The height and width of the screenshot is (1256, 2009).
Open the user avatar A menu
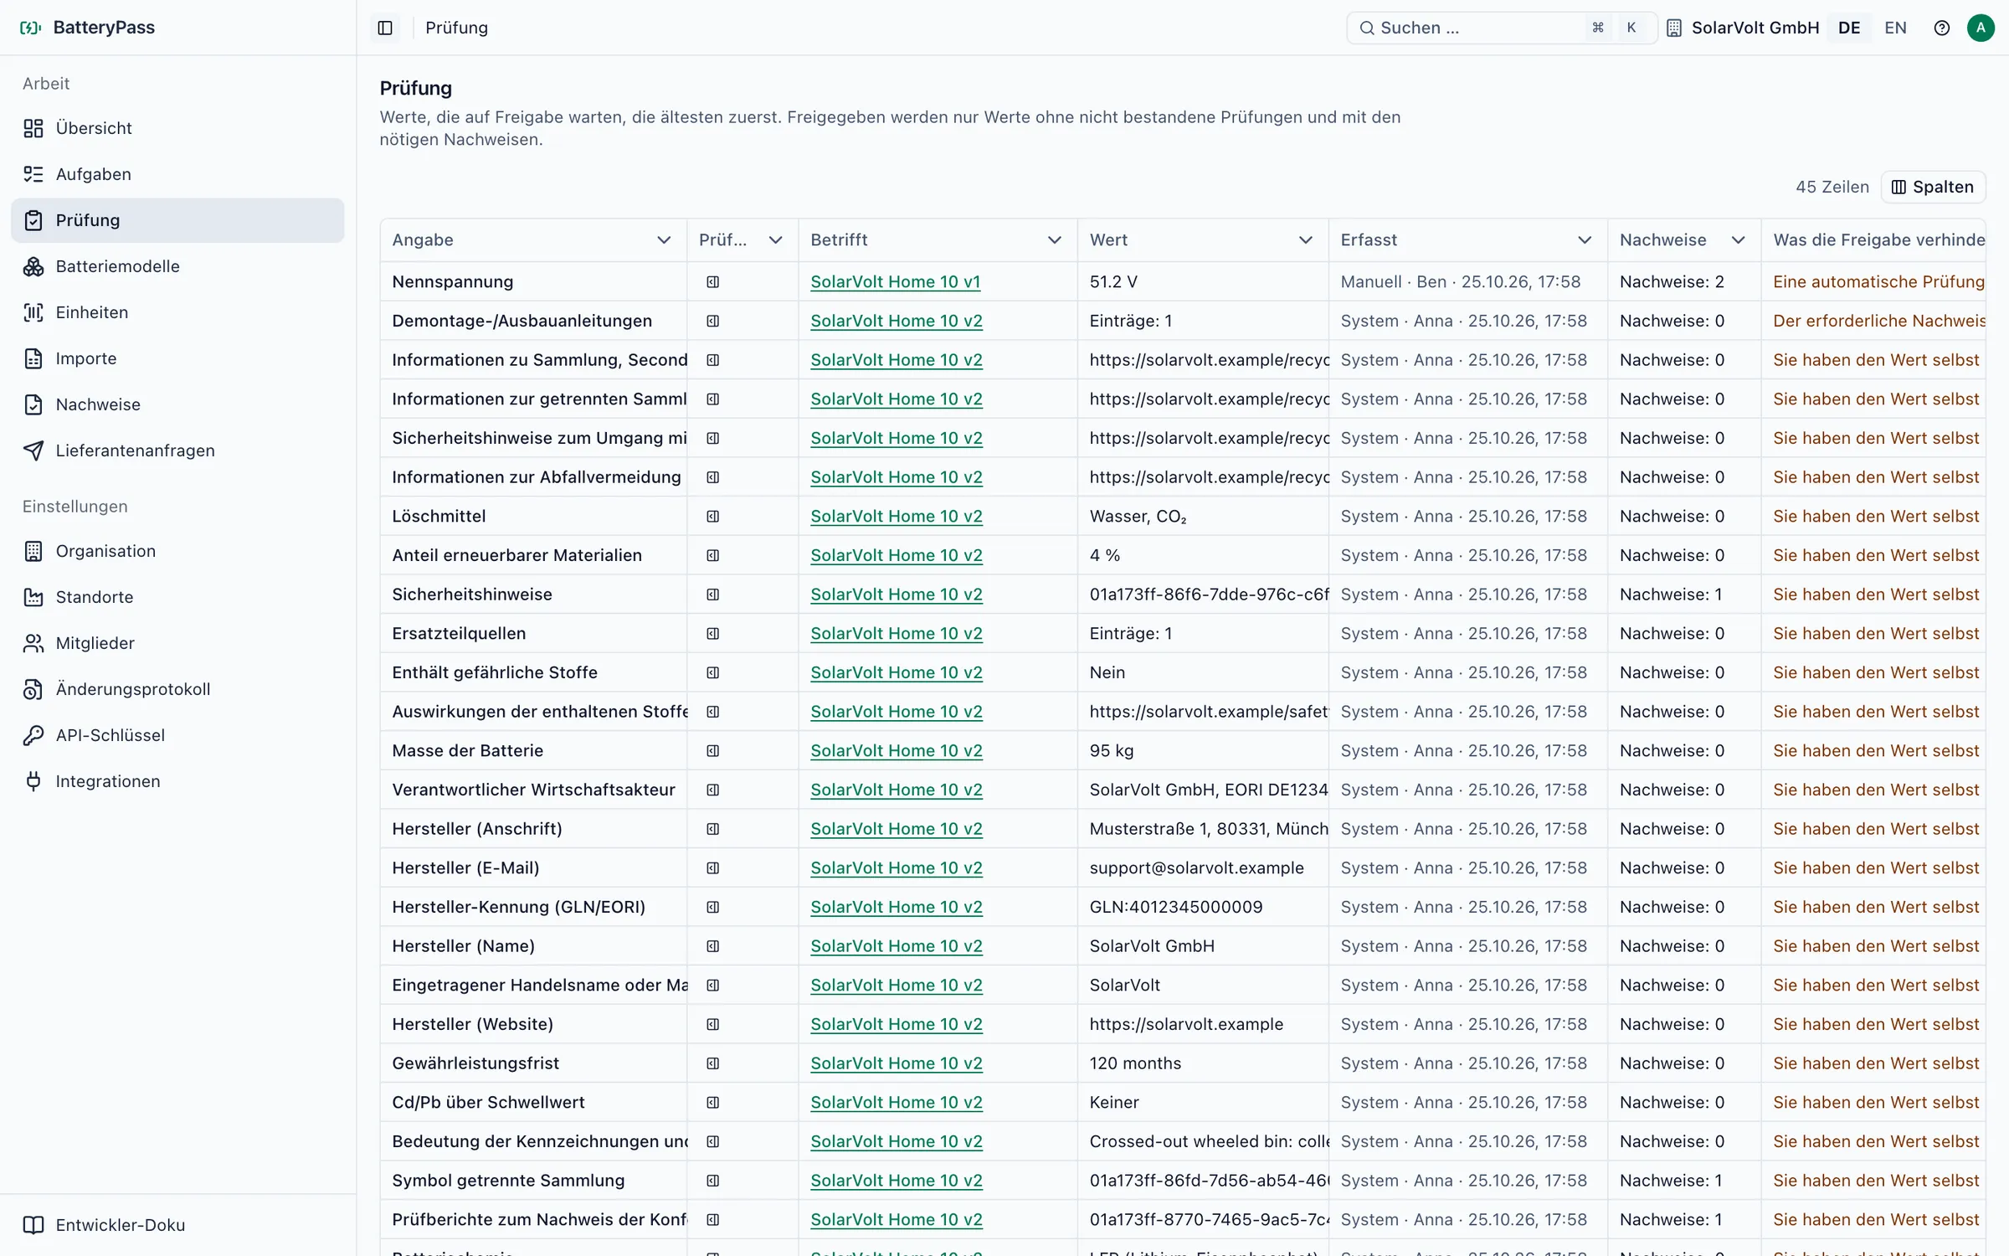(1981, 28)
